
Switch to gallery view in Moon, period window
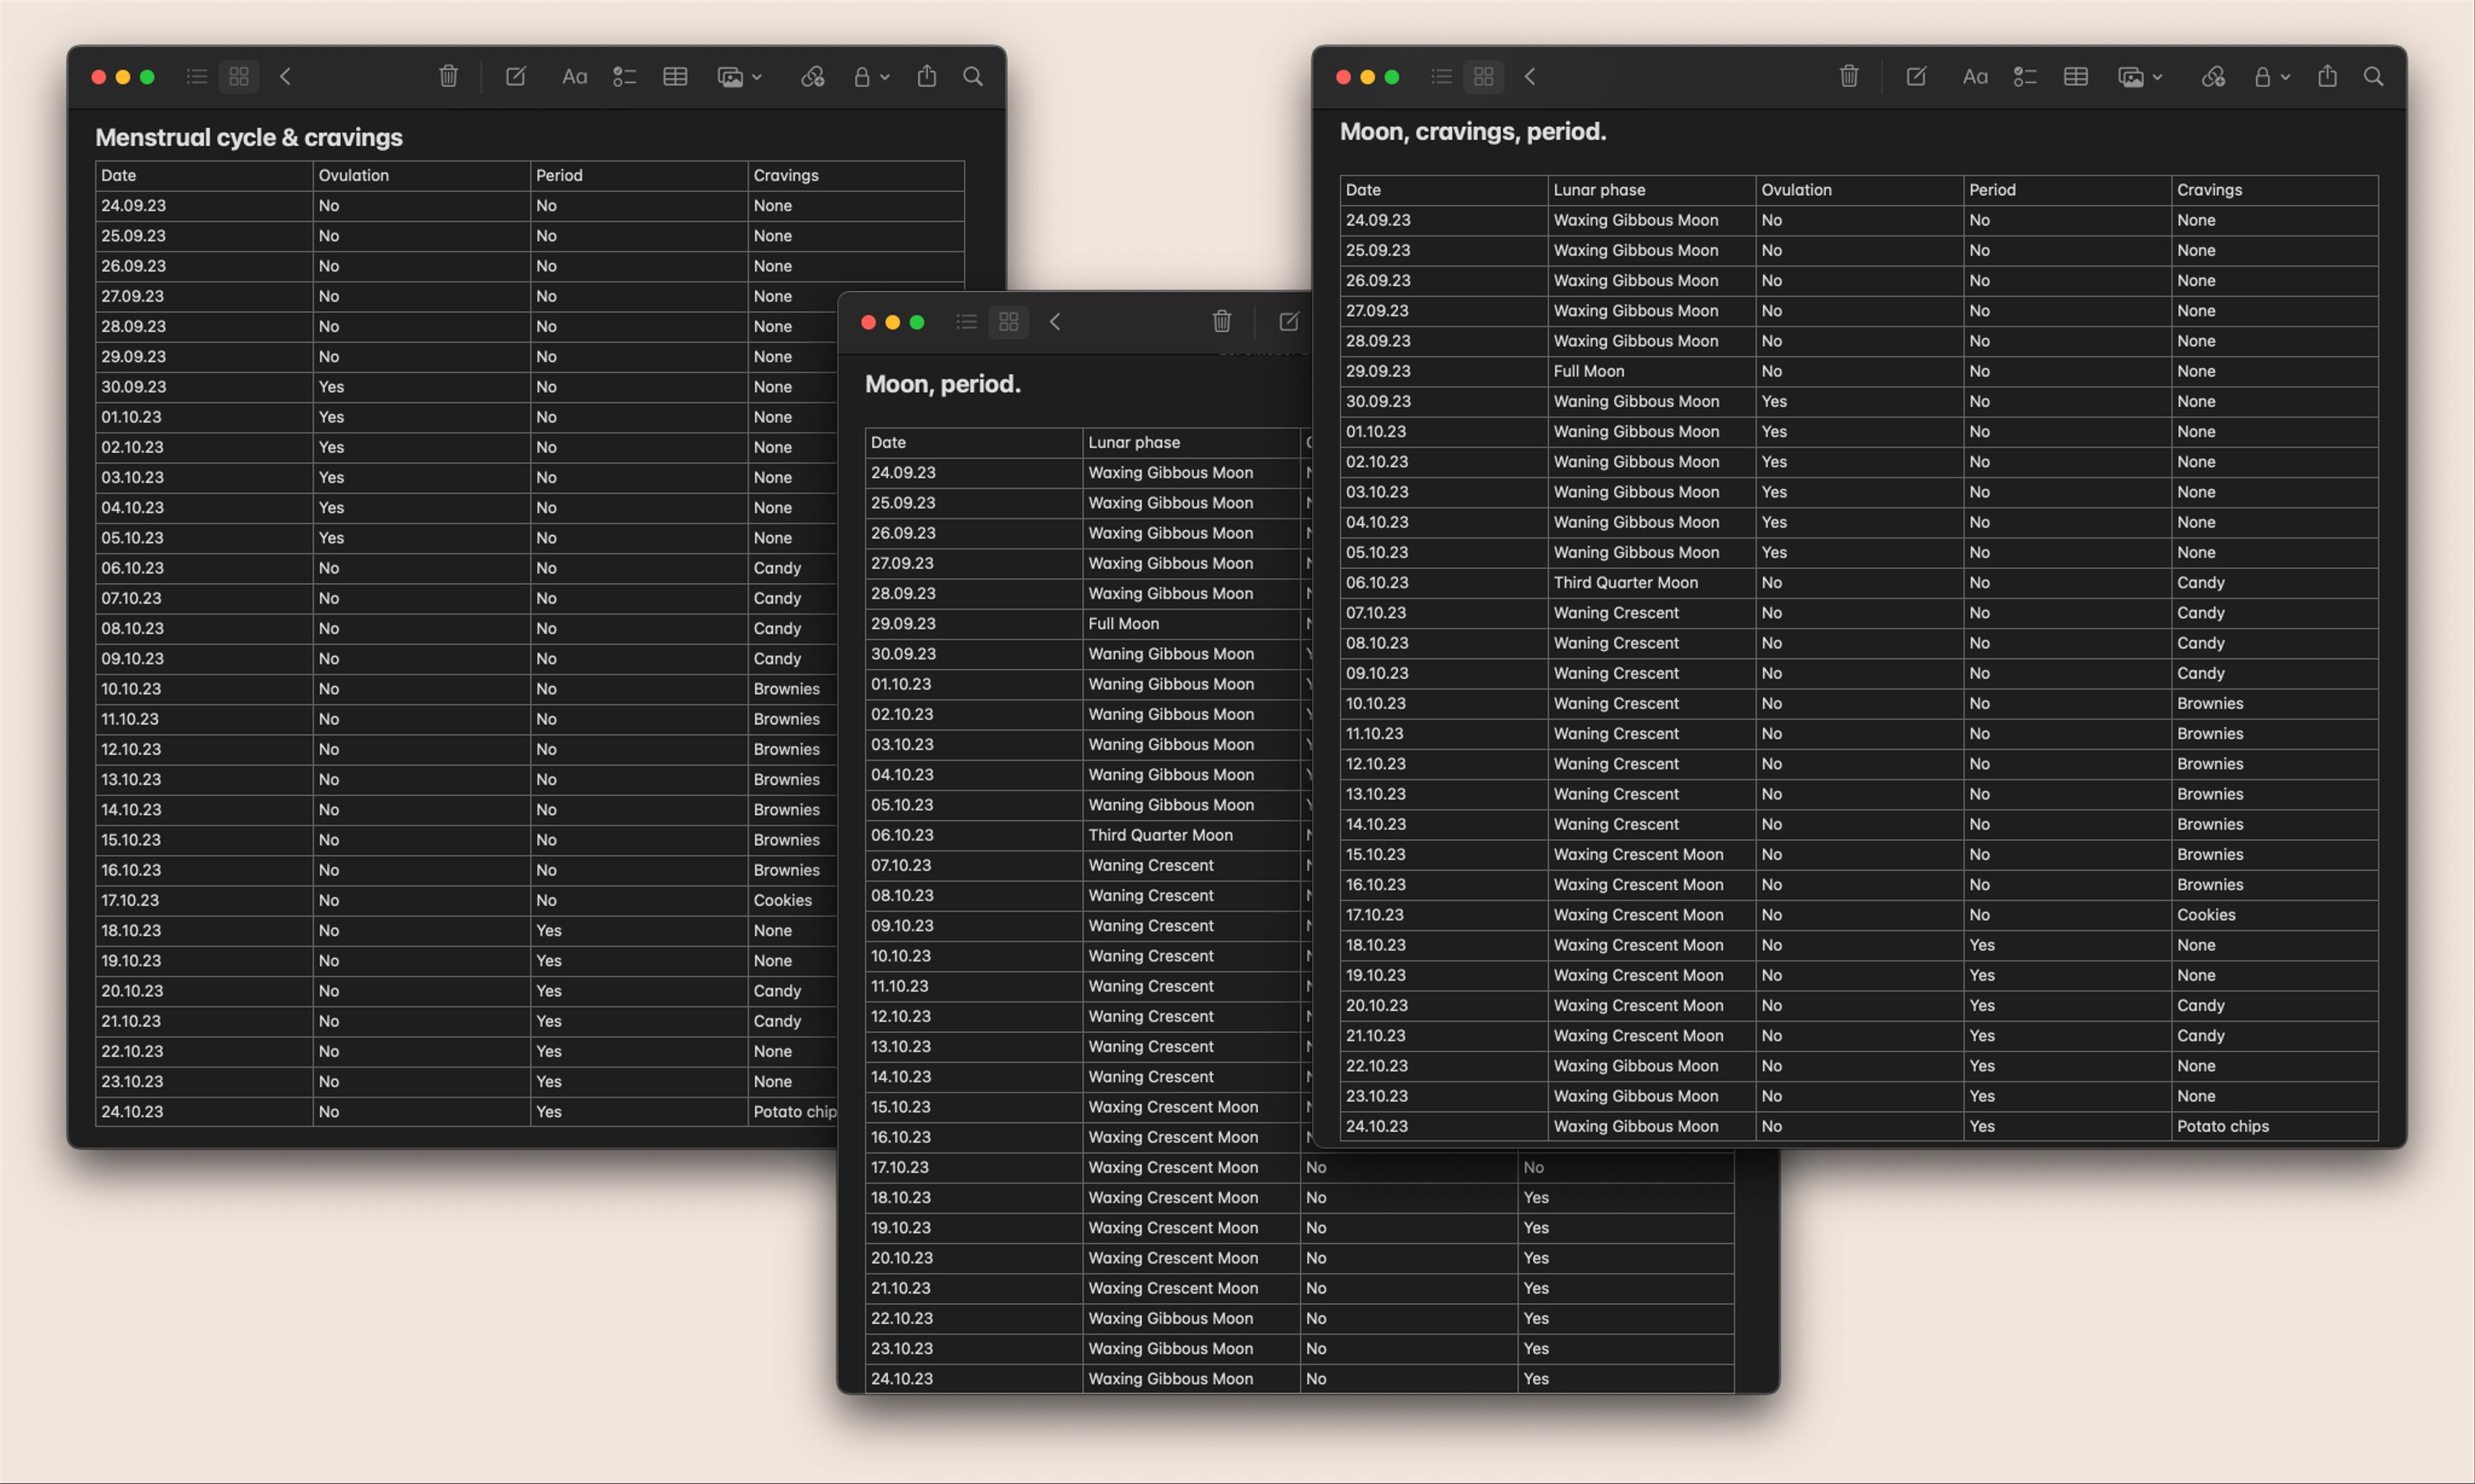(1009, 322)
